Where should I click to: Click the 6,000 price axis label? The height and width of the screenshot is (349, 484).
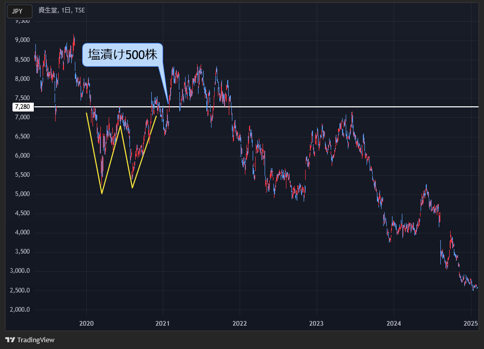click(22, 156)
